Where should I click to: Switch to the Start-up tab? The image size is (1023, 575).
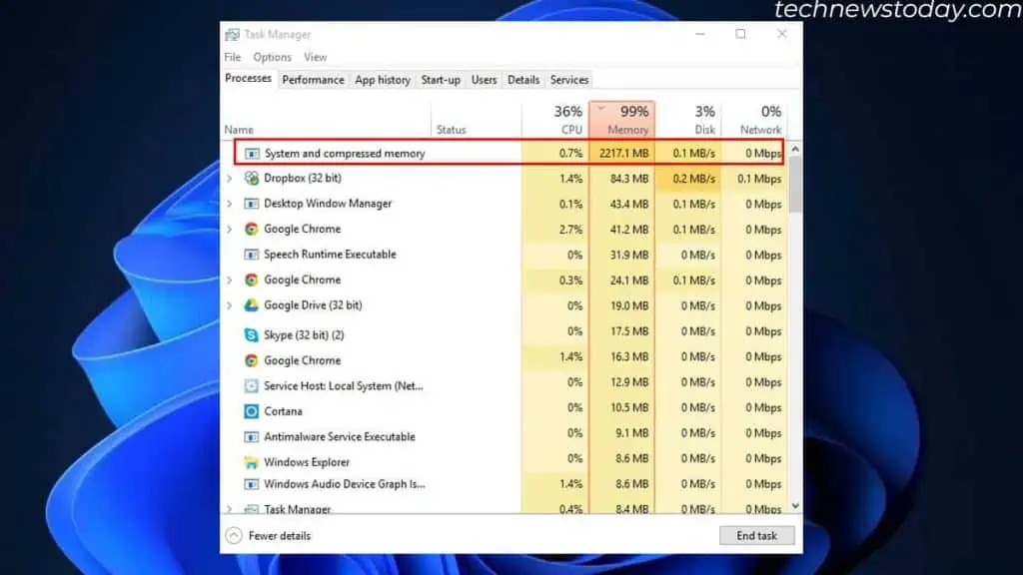(441, 80)
